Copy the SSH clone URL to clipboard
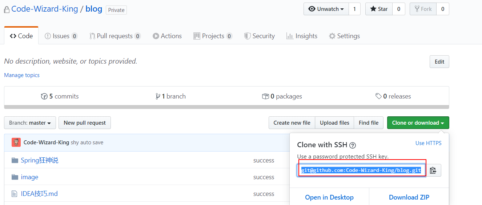 click(433, 170)
